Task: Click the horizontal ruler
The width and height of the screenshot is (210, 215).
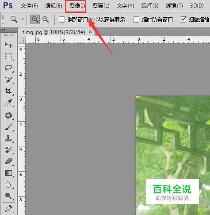Action: point(118,40)
